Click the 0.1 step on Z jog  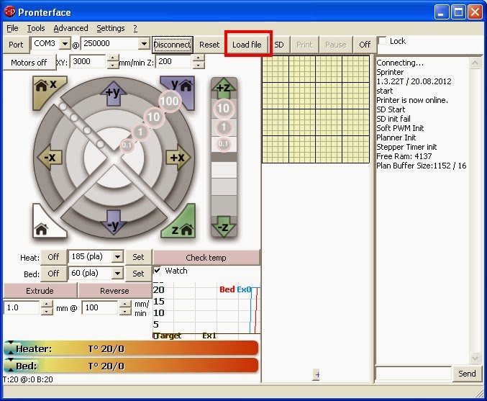pyautogui.click(x=223, y=144)
